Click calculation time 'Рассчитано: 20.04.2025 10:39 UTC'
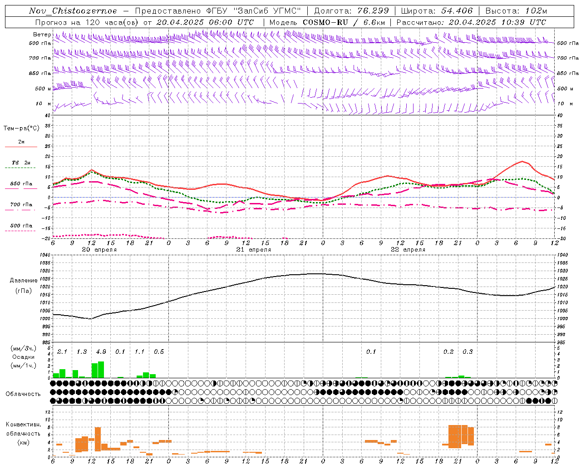The height and width of the screenshot is (465, 581). click(x=471, y=22)
